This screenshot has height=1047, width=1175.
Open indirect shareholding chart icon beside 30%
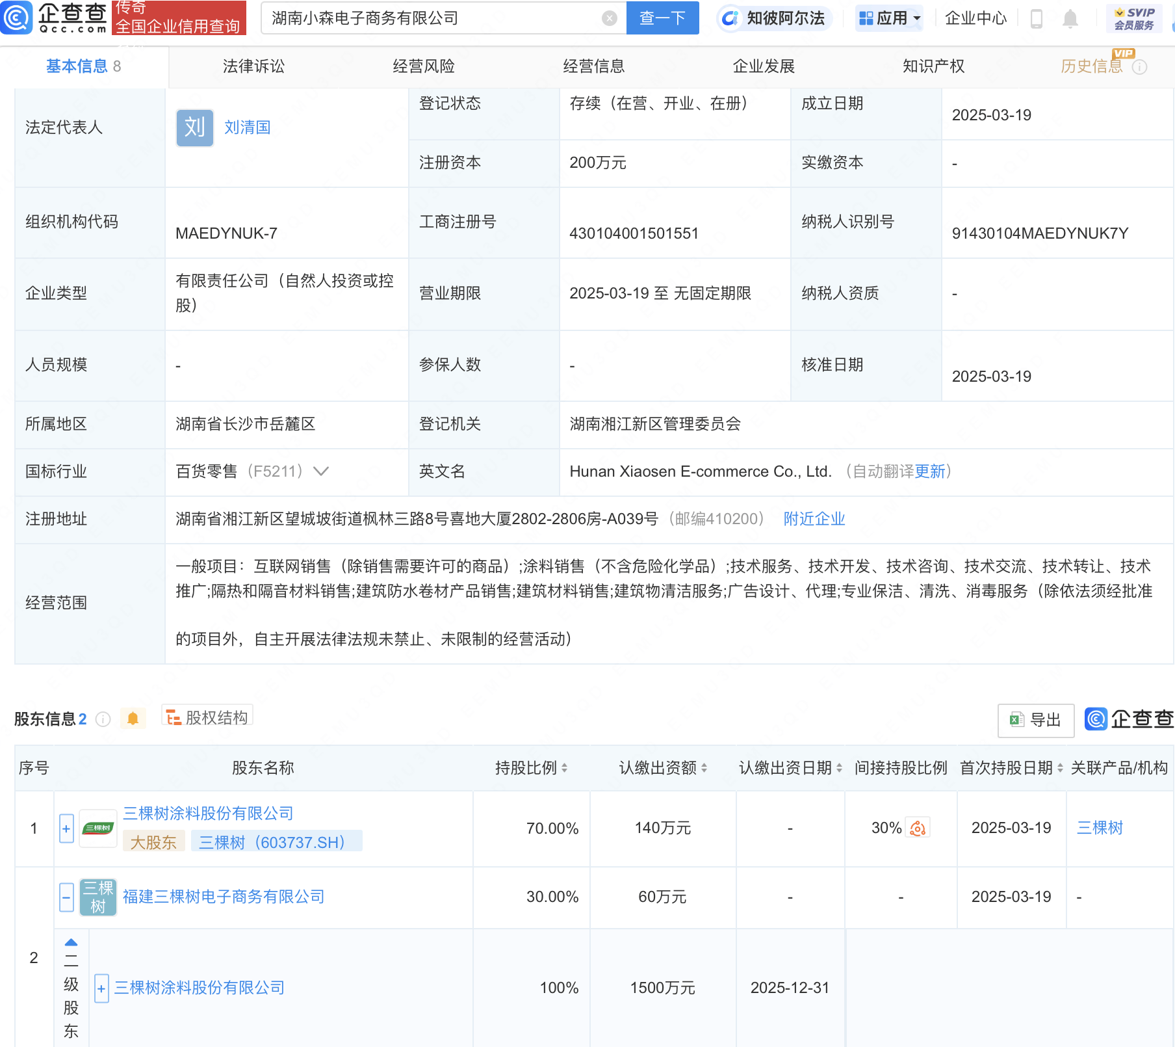(918, 828)
